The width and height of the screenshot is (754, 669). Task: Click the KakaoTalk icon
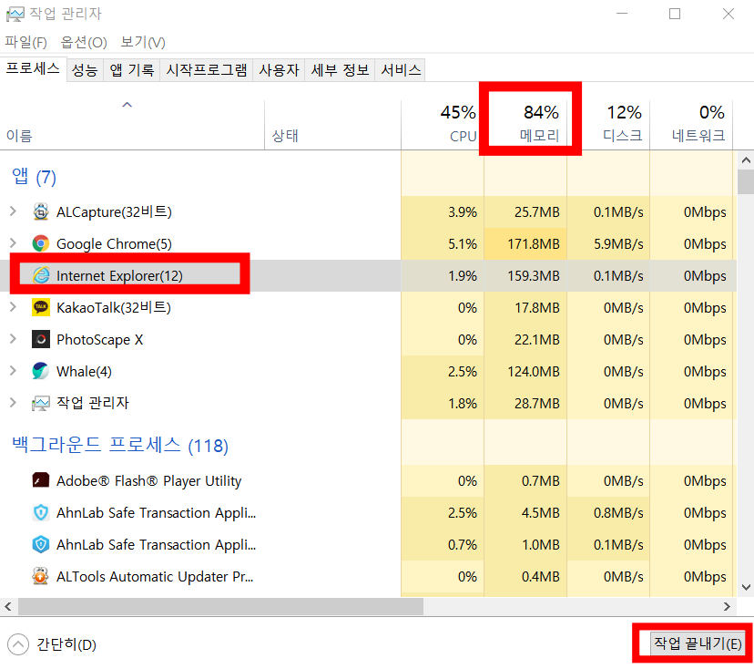(x=41, y=307)
